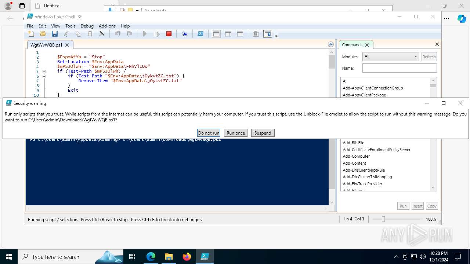This screenshot has width=470, height=264.
Task: Clear the console pane icon
Action: [102, 34]
